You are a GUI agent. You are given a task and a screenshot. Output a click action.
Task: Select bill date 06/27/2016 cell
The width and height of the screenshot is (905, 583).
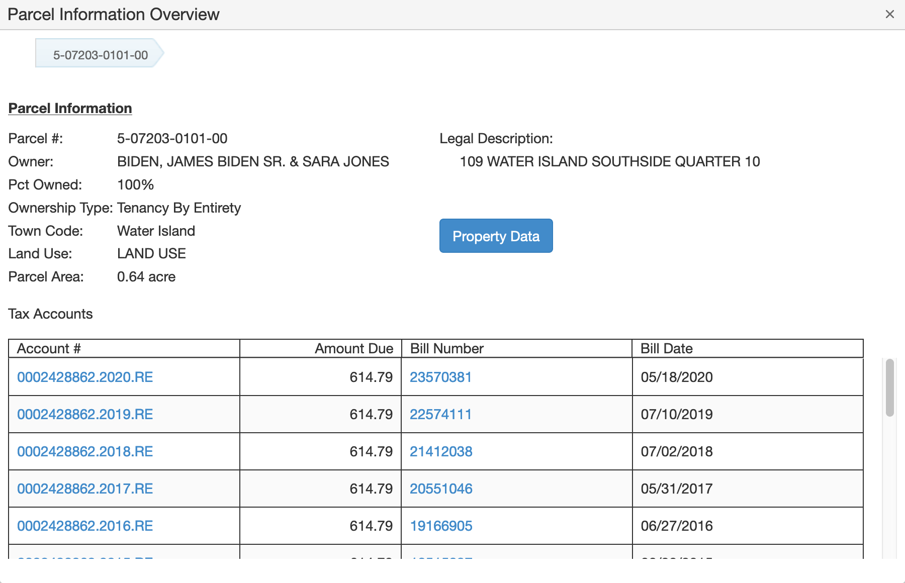pyautogui.click(x=748, y=526)
